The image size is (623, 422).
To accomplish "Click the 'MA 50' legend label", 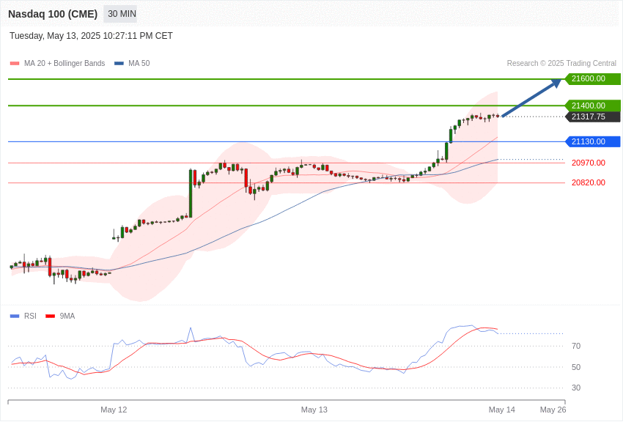I will coord(139,64).
